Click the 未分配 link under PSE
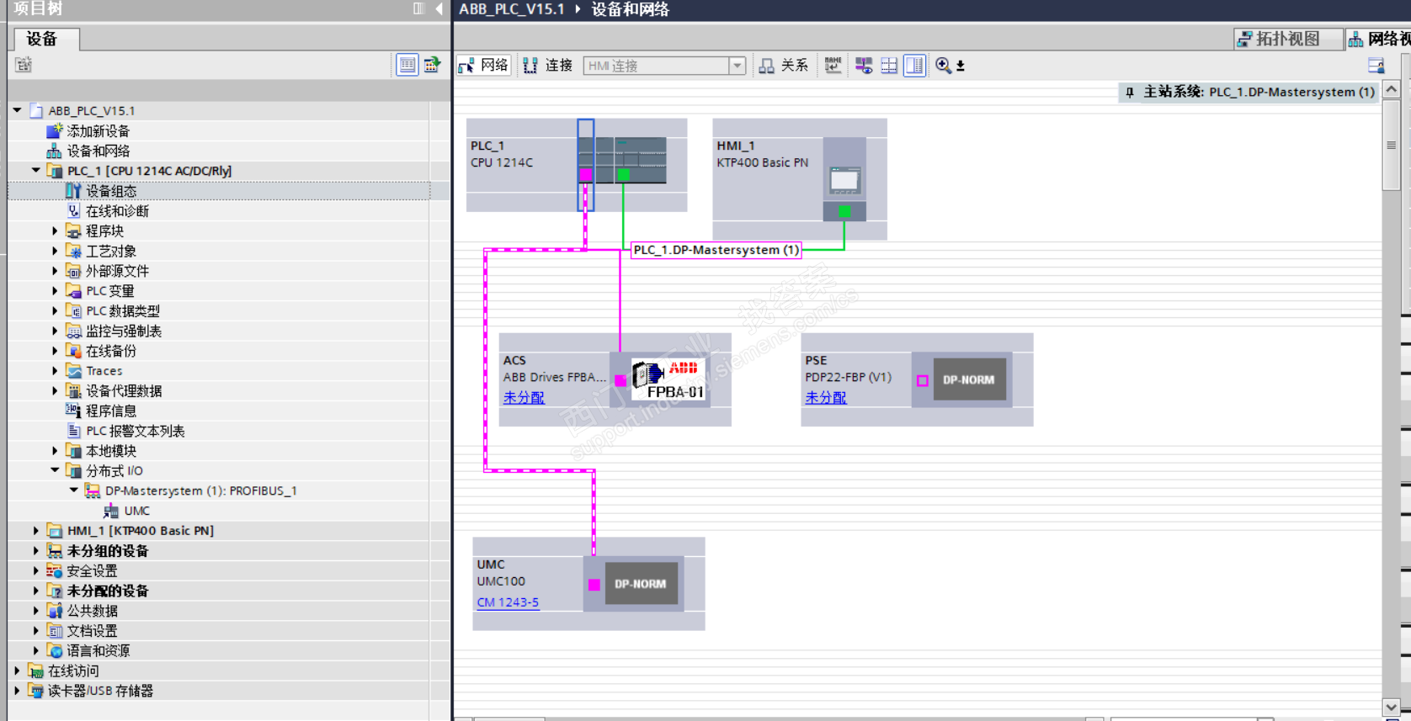 coord(826,397)
